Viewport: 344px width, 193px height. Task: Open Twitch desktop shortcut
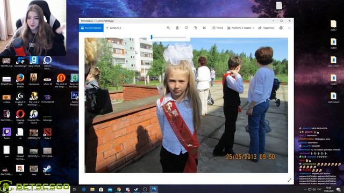6,133
